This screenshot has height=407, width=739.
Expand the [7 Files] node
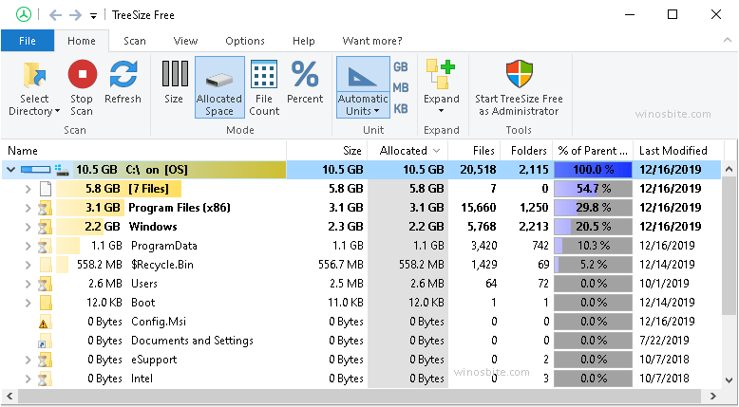(x=28, y=189)
